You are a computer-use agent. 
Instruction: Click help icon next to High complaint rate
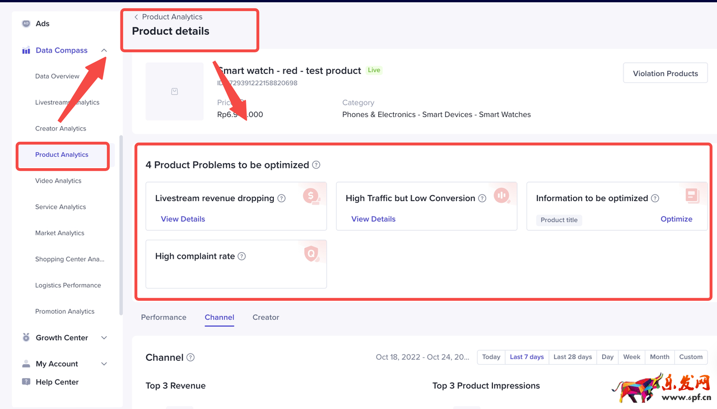point(242,256)
